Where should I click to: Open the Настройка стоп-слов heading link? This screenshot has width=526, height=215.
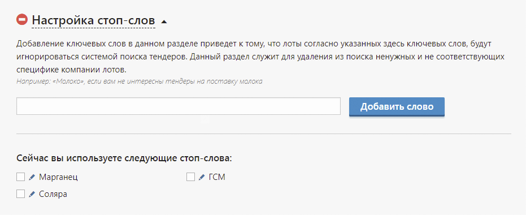click(94, 20)
